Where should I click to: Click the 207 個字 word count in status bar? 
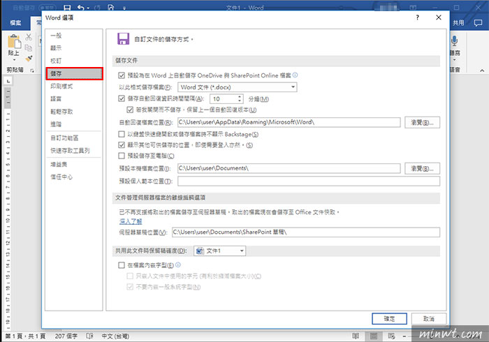(66, 336)
